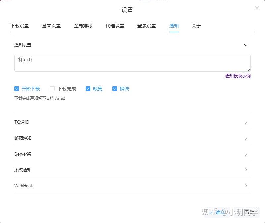
Task: Open 系统通知 settings via its chevron icon
Action: click(246, 170)
